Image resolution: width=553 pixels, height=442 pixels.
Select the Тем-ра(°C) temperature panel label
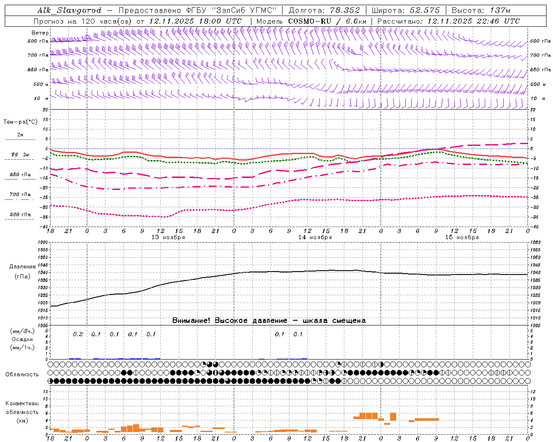[20, 122]
